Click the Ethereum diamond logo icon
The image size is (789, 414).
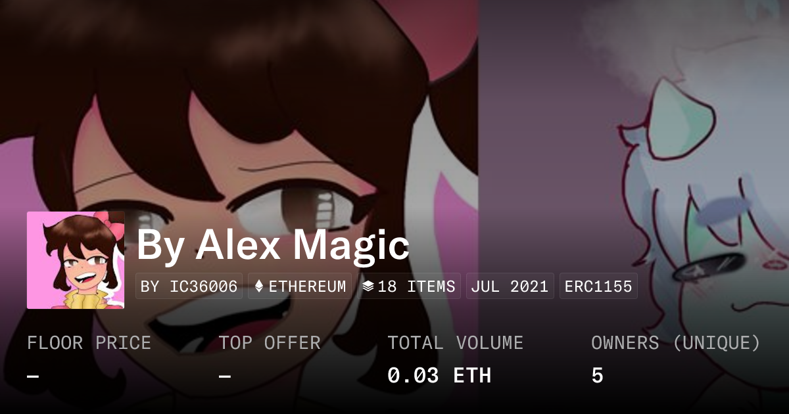click(259, 287)
